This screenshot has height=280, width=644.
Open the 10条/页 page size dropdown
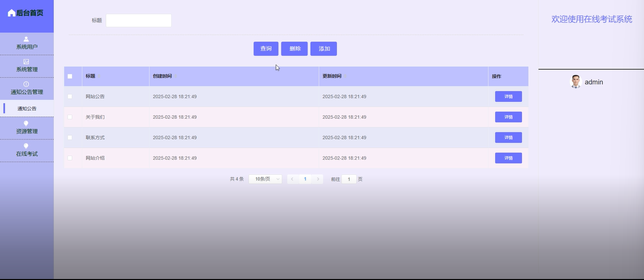265,179
